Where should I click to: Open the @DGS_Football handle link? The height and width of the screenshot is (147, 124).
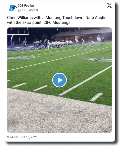pyautogui.click(x=28, y=10)
